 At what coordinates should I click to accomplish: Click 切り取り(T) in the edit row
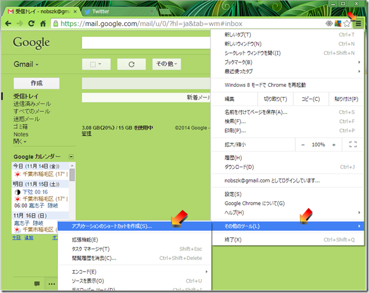(276, 99)
